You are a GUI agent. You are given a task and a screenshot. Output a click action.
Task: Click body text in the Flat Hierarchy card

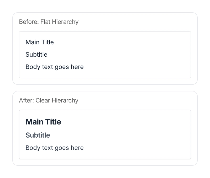pyautogui.click(x=55, y=67)
